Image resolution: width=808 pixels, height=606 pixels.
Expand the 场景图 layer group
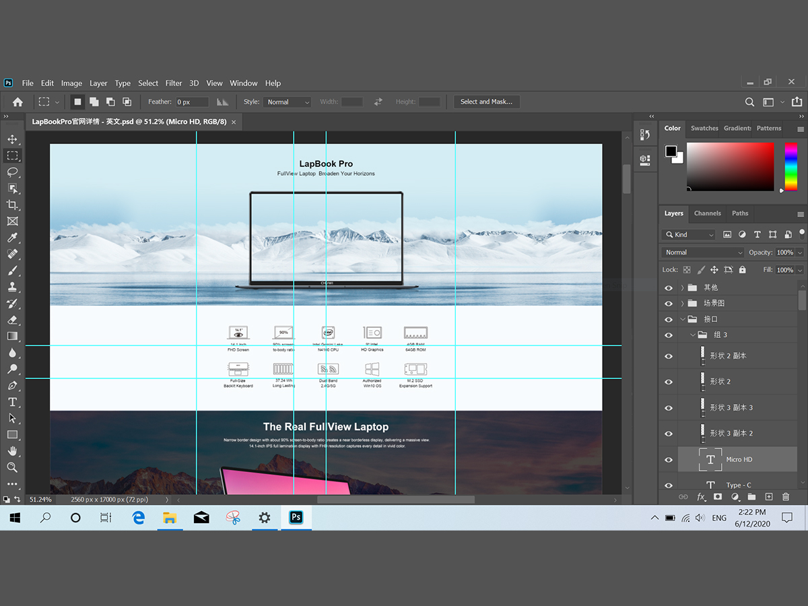click(x=682, y=304)
